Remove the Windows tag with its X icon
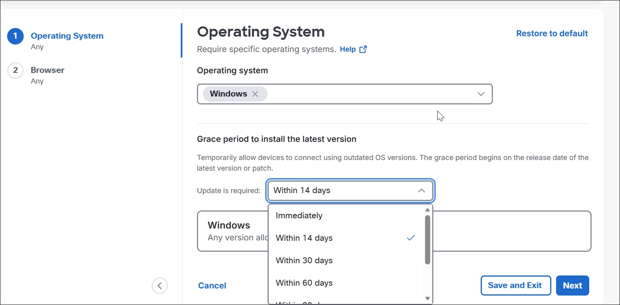 tap(255, 94)
